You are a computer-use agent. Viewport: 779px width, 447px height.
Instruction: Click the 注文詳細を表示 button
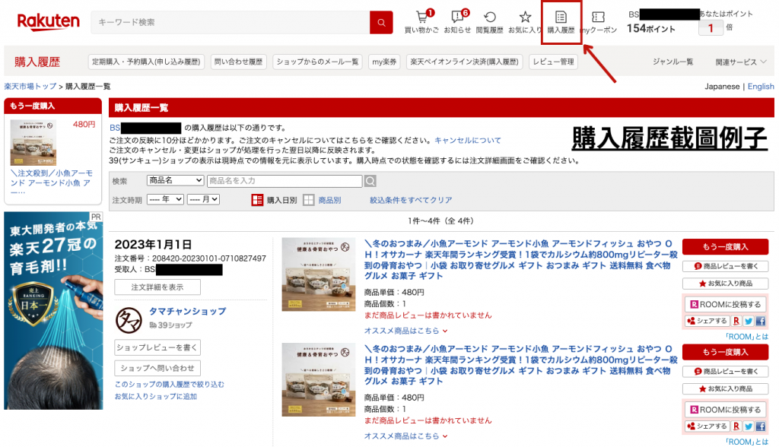157,287
